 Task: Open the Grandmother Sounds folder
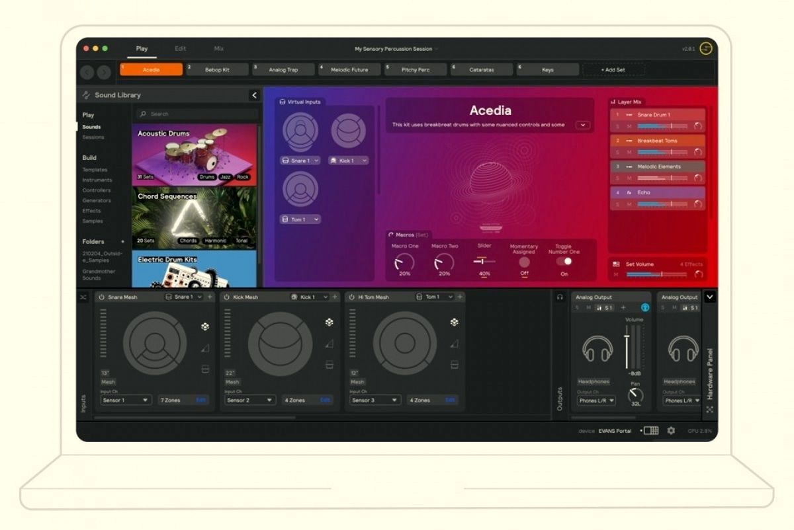(99, 274)
